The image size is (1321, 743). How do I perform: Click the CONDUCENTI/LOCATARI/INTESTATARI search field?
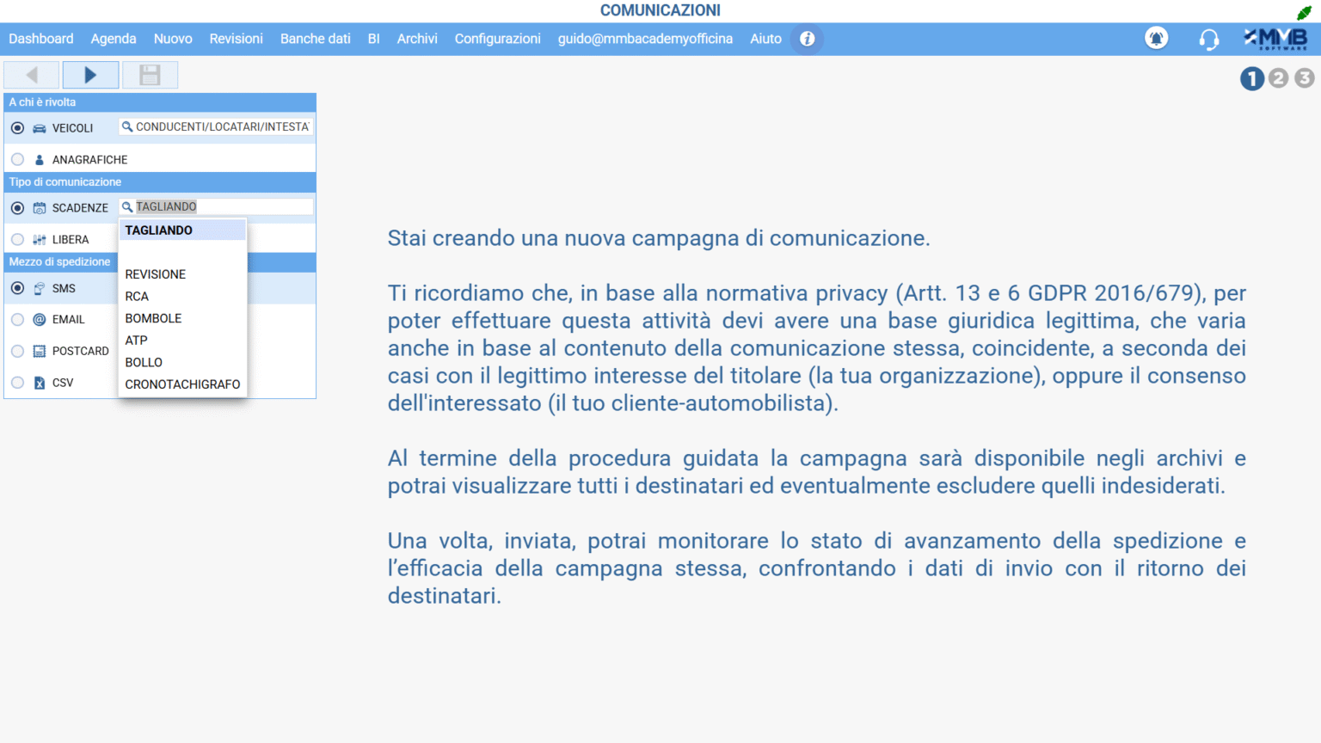pos(217,127)
